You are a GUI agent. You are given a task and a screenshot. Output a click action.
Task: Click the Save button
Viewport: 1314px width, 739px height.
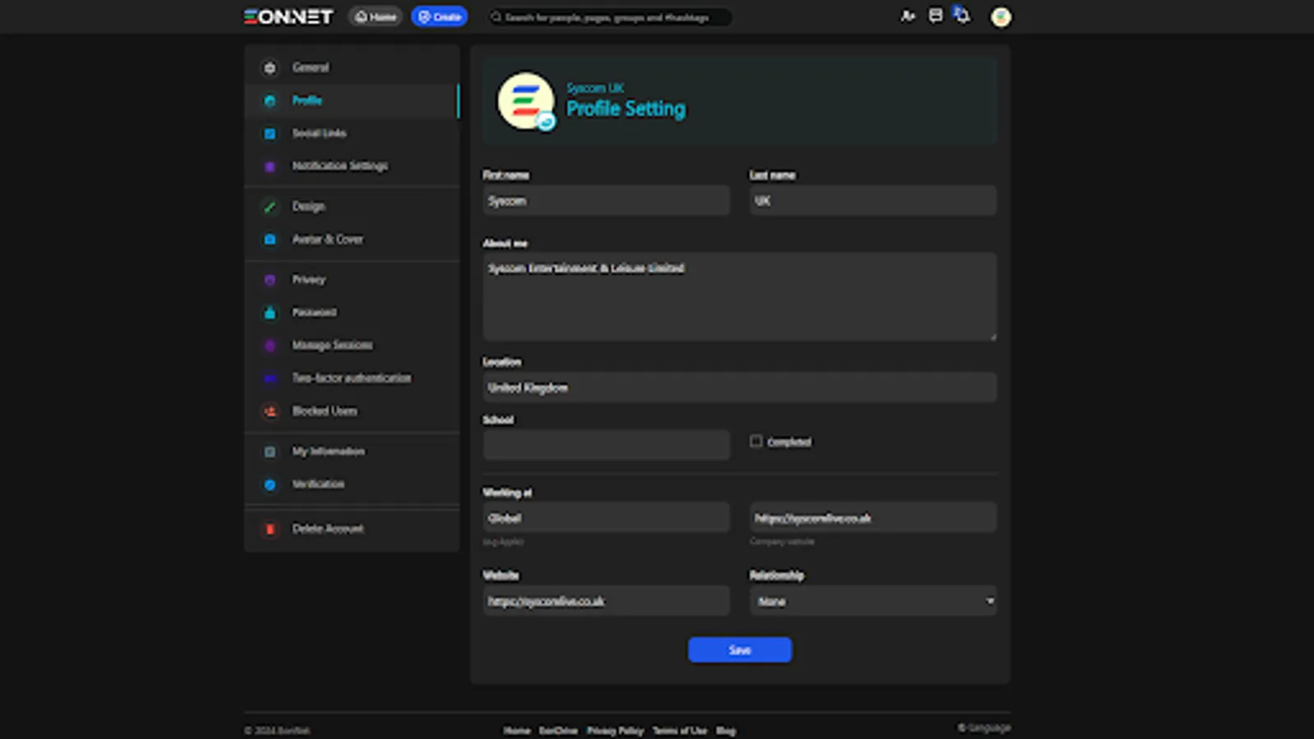738,649
